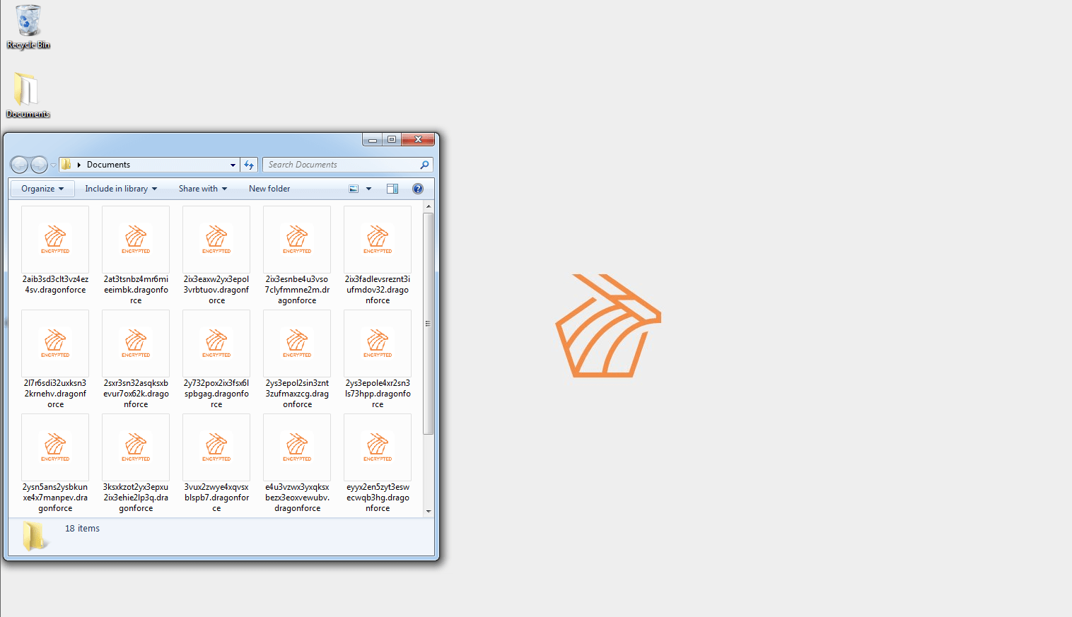
Task: Open the 2aib3sd3clt3vz4ez4sv.dragonforce encrypted file
Action: point(55,240)
